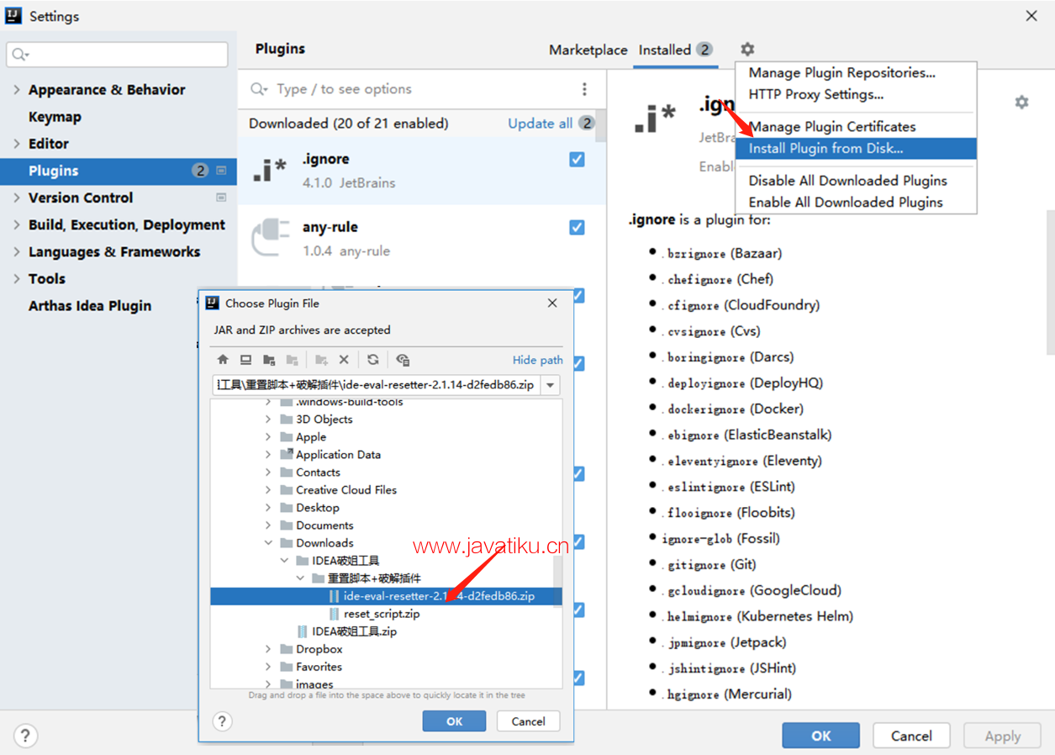Click the Settings search field
Image resolution: width=1055 pixels, height=755 pixels.
coord(117,55)
